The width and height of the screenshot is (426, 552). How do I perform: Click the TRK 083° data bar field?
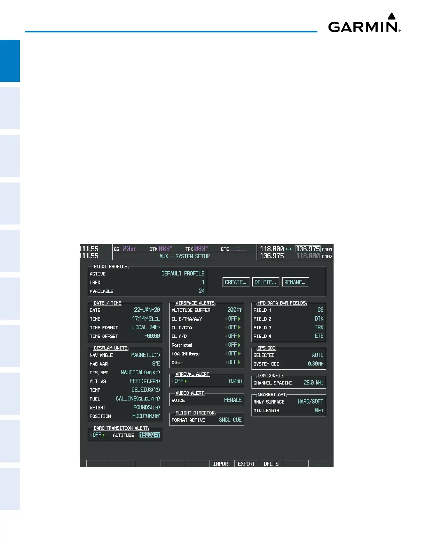click(x=197, y=249)
